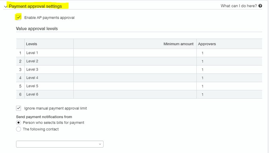Viewport: 269px width, 153px height.
Task: Uncheck Enable AP payments approval
Action: pyautogui.click(x=19, y=17)
